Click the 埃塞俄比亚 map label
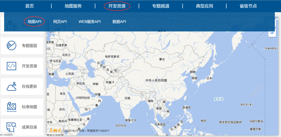The image size is (281, 137). coord(75,120)
